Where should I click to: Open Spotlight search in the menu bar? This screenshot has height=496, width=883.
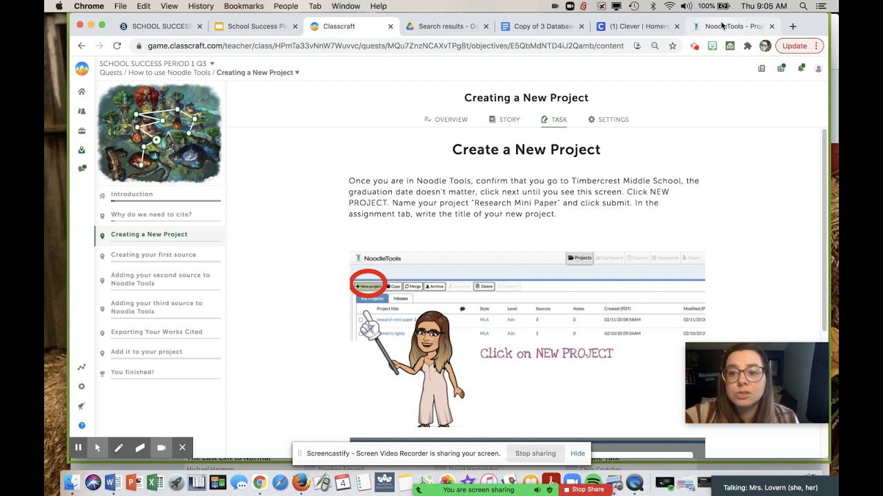pos(804,6)
